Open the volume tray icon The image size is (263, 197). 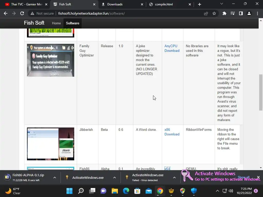coord(231,191)
